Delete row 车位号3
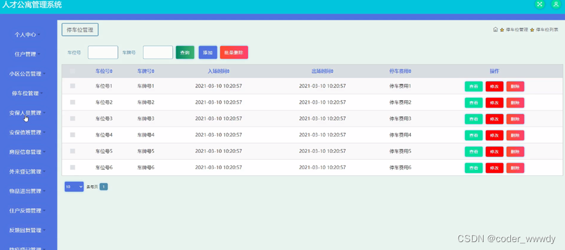This screenshot has height=250, width=565. click(x=515, y=119)
